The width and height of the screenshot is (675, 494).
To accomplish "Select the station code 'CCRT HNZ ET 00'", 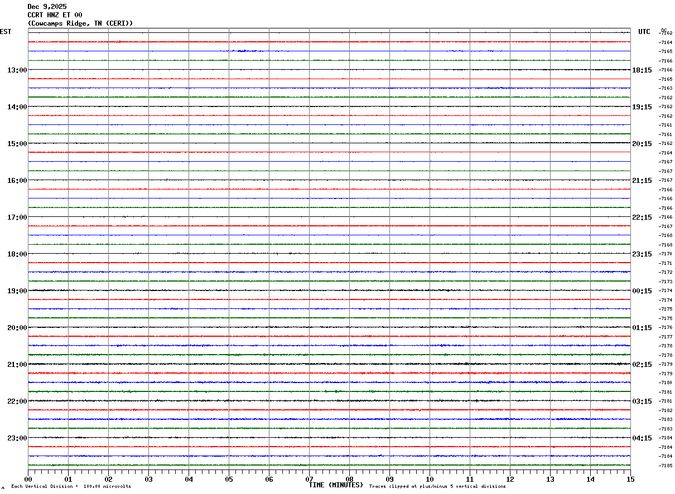I will (x=55, y=15).
